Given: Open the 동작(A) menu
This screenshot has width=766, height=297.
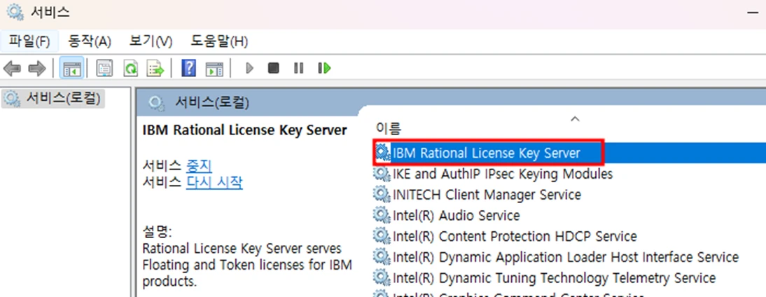Looking at the screenshot, I should (90, 41).
